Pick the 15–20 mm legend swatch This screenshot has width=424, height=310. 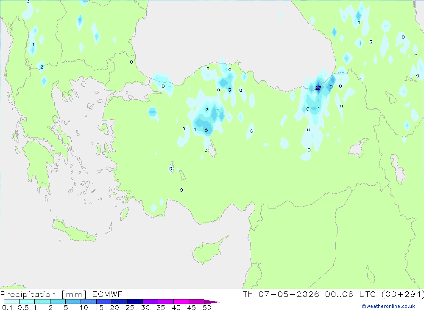click(104, 302)
